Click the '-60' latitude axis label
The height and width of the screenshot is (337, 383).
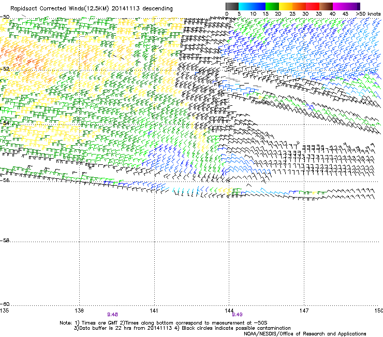pos(5,304)
